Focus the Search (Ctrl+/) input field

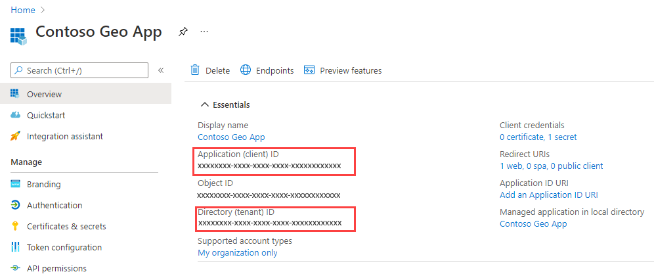[x=79, y=70]
